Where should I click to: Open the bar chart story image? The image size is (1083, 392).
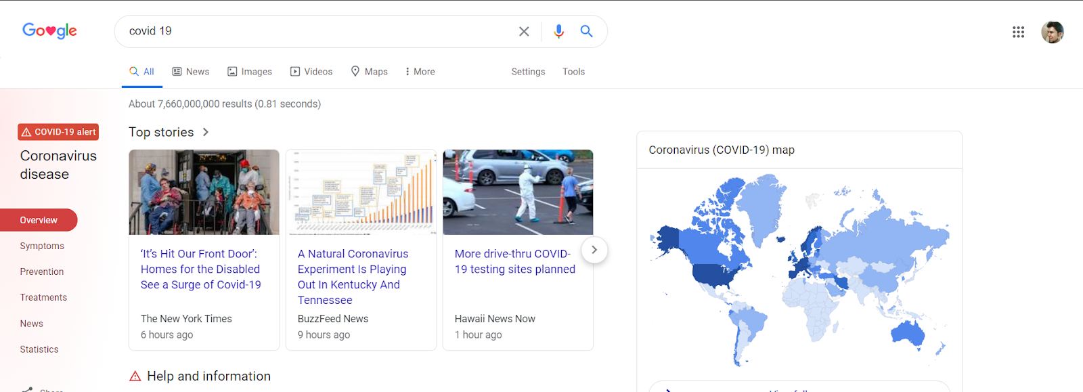pos(361,192)
